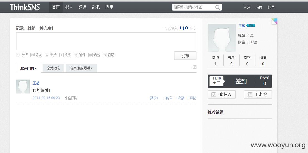Open the 微博 count
308x153 pixels.
coord(215,60)
